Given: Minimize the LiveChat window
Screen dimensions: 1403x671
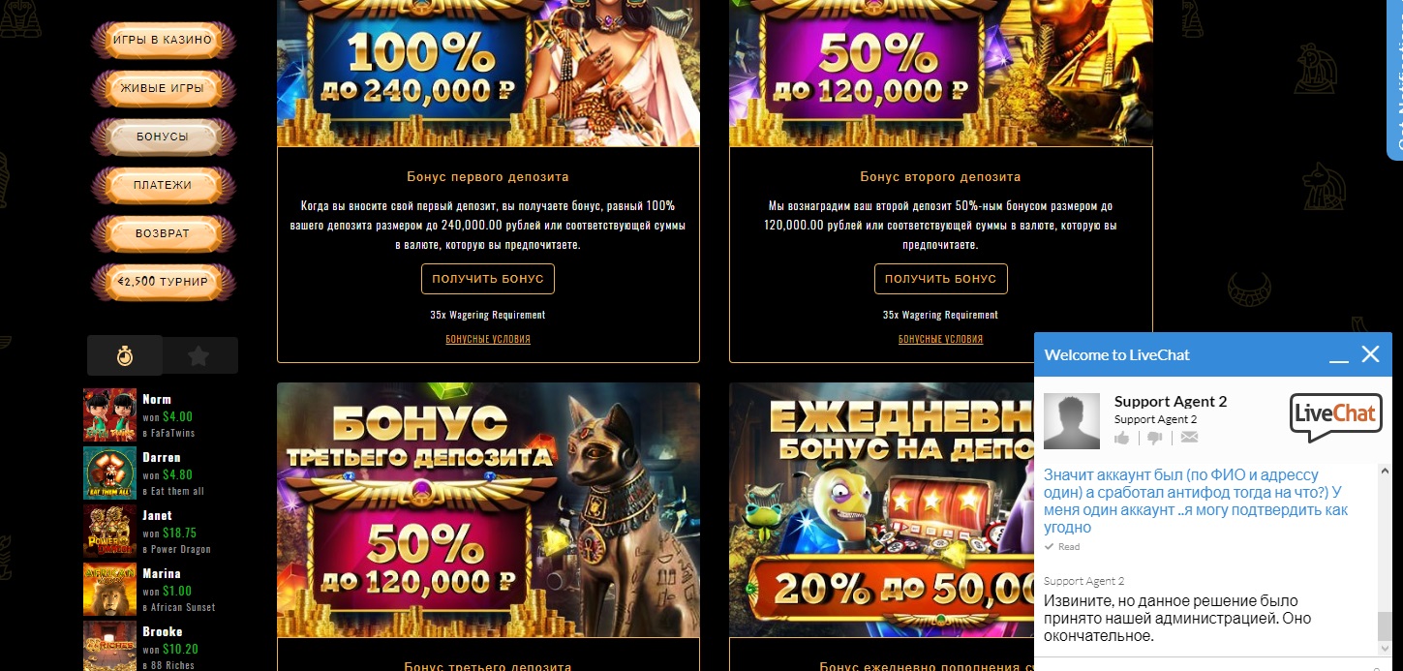Looking at the screenshot, I should 1338,355.
